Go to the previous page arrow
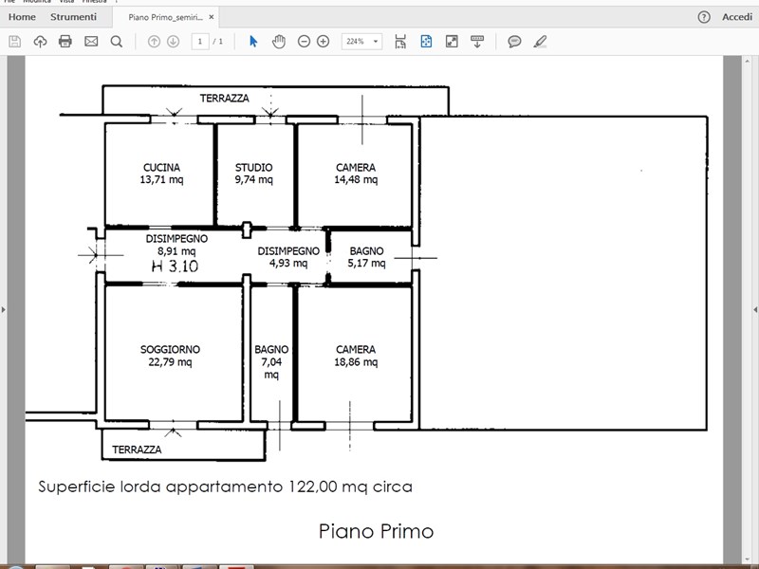The image size is (759, 569). coord(154,42)
